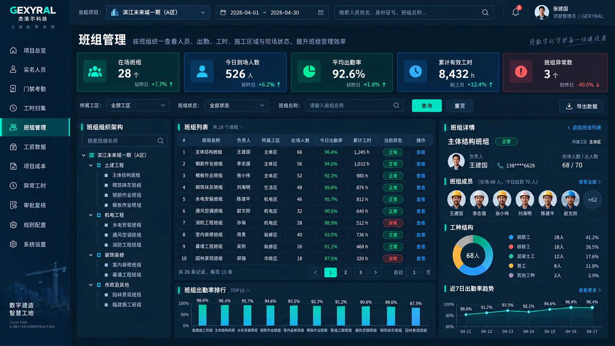Collapse the 装饰装修 tree node
Viewport: 615px width, 346px height.
tap(90, 255)
